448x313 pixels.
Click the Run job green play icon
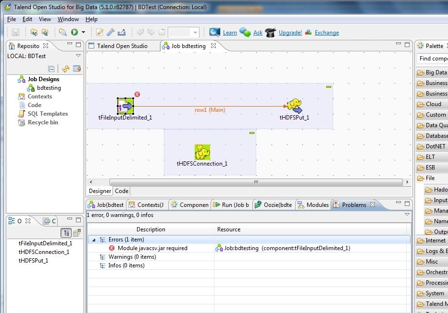click(x=75, y=32)
